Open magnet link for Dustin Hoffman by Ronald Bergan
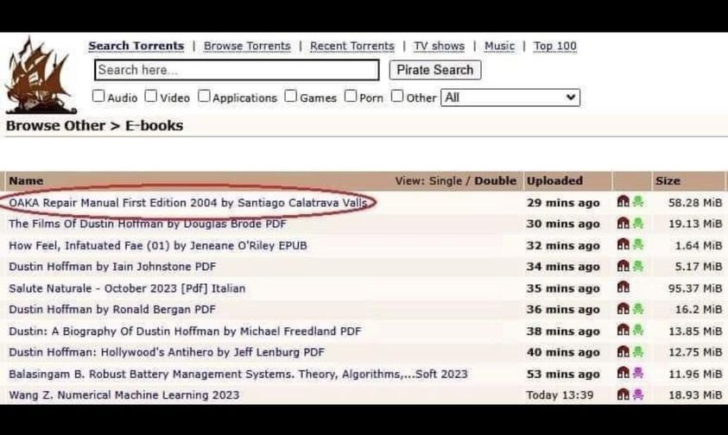The image size is (728, 435). tap(623, 308)
